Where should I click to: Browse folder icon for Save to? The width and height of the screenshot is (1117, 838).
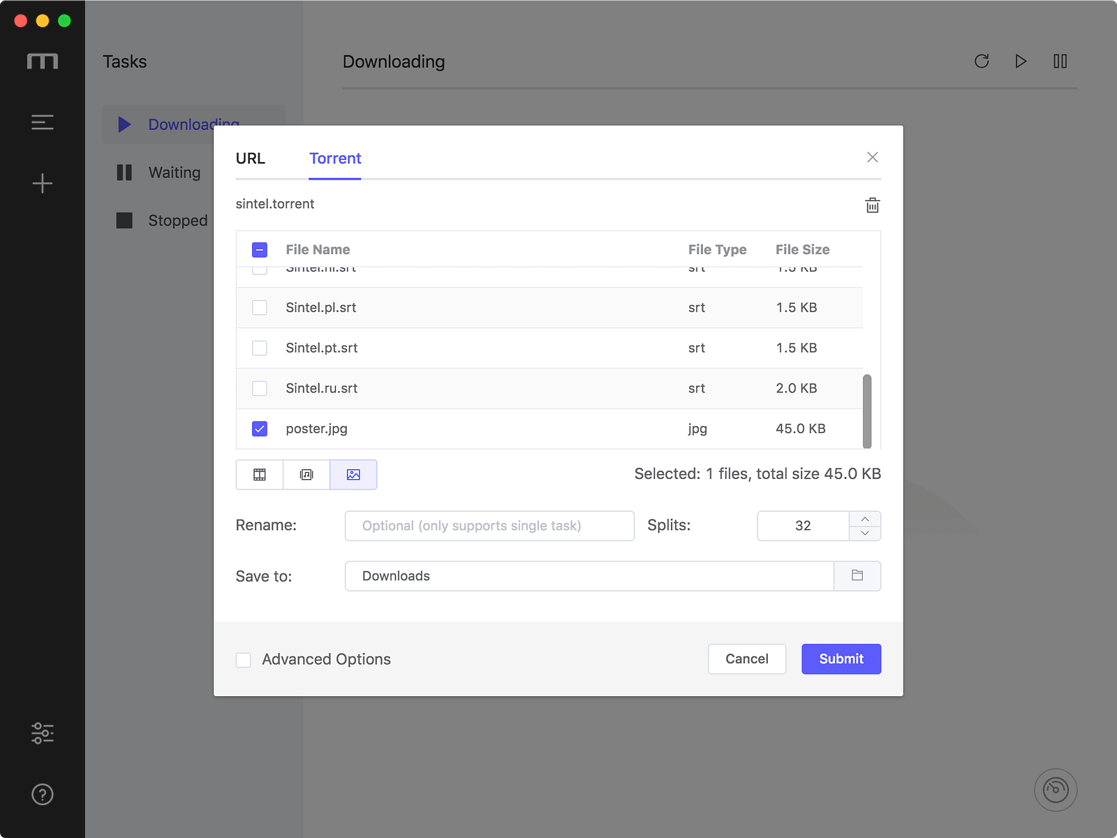click(x=857, y=576)
